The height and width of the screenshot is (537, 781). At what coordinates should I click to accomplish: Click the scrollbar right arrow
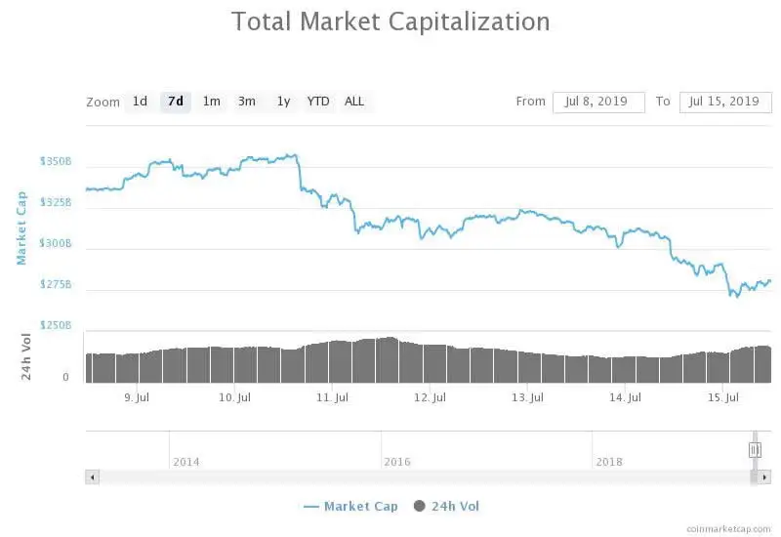tap(765, 476)
